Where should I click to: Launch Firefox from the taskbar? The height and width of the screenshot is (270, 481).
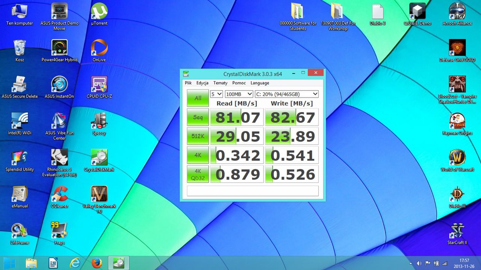point(97,263)
